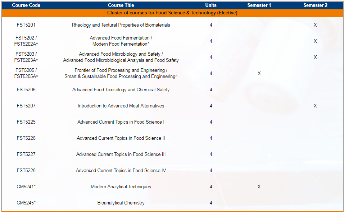Viewport: 344px width, 212px height.
Task: Click the Course Code column header
Action: click(x=26, y=5)
